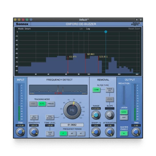Select the COMB filter type
156x156 pixels.
[96, 90]
